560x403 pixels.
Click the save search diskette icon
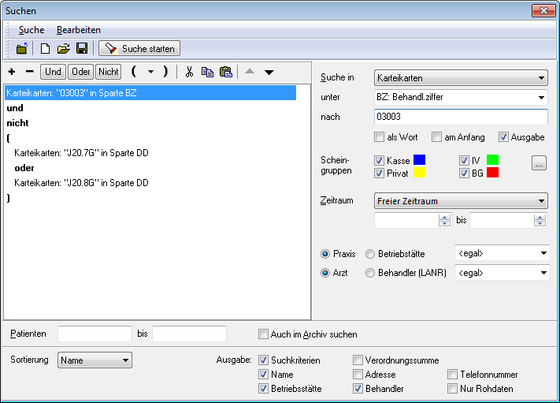coord(81,49)
